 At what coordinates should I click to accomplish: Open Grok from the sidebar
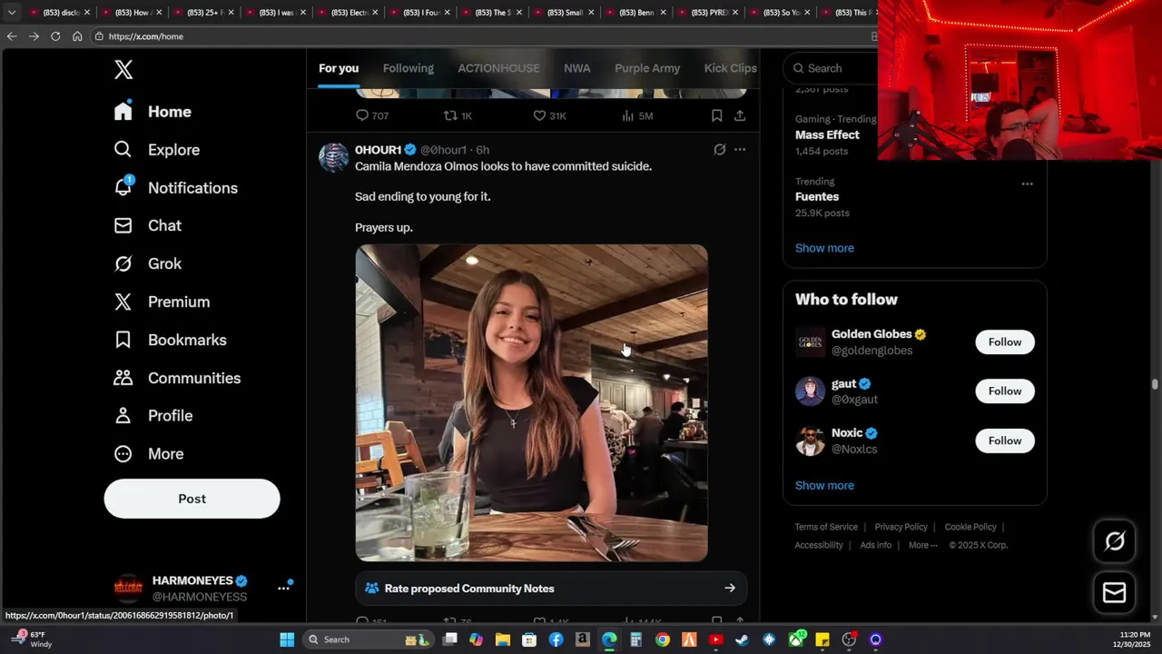tap(147, 263)
